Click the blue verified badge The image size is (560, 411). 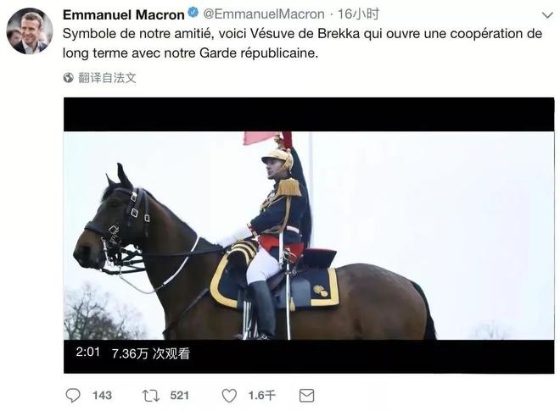[x=193, y=13]
